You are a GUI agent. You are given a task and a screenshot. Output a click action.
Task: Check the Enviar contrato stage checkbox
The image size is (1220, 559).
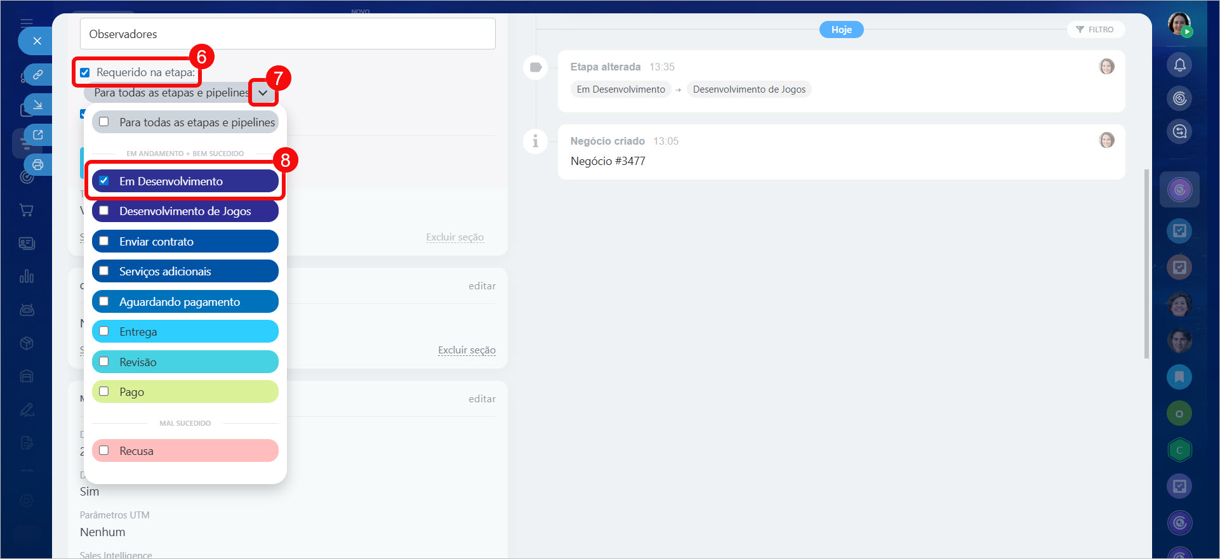click(x=104, y=241)
